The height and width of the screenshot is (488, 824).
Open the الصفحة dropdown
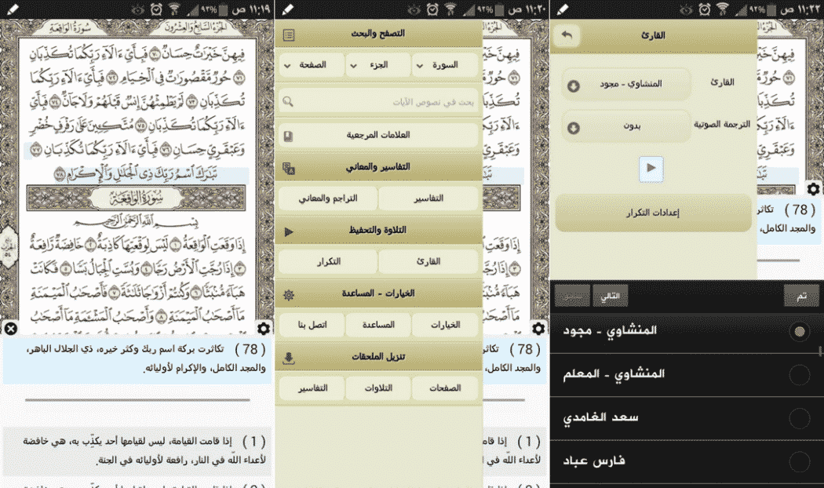(x=312, y=65)
